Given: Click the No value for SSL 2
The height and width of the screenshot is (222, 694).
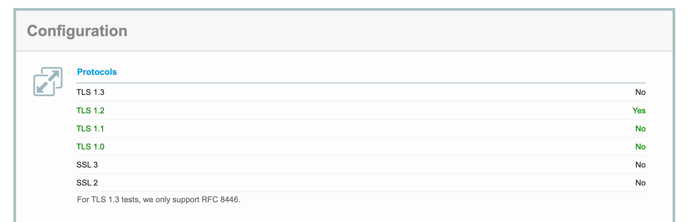Looking at the screenshot, I should [640, 183].
